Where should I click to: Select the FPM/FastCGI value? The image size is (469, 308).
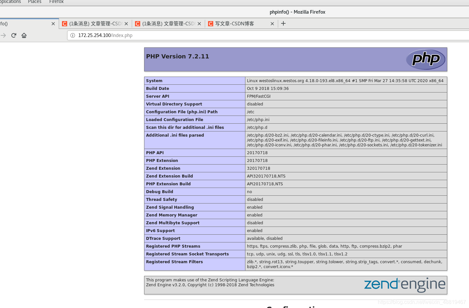tap(259, 96)
